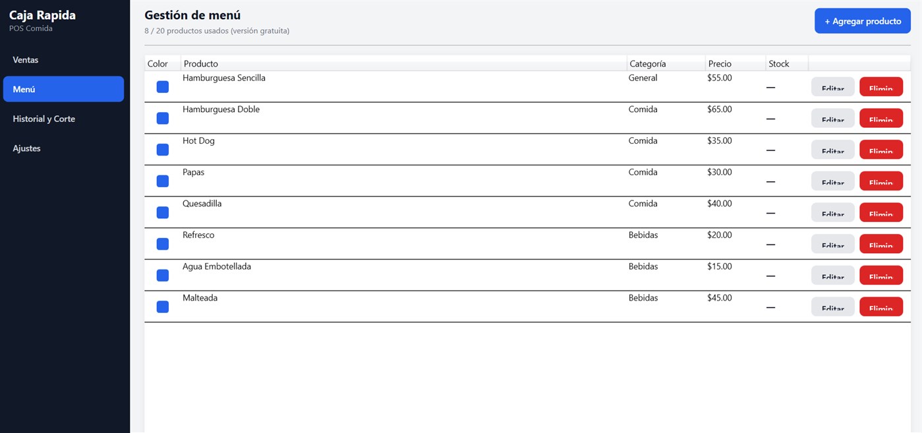Select the color swatch for Hamburguesa Doble
This screenshot has width=922, height=433.
pyautogui.click(x=163, y=118)
